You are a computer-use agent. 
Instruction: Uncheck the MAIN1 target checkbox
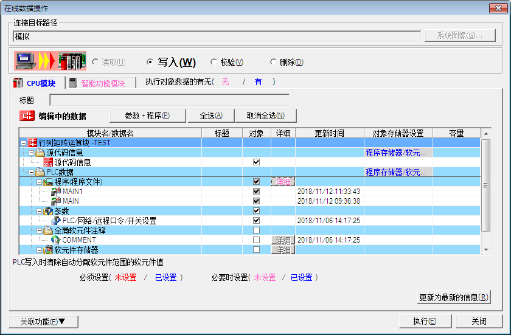[x=256, y=192]
